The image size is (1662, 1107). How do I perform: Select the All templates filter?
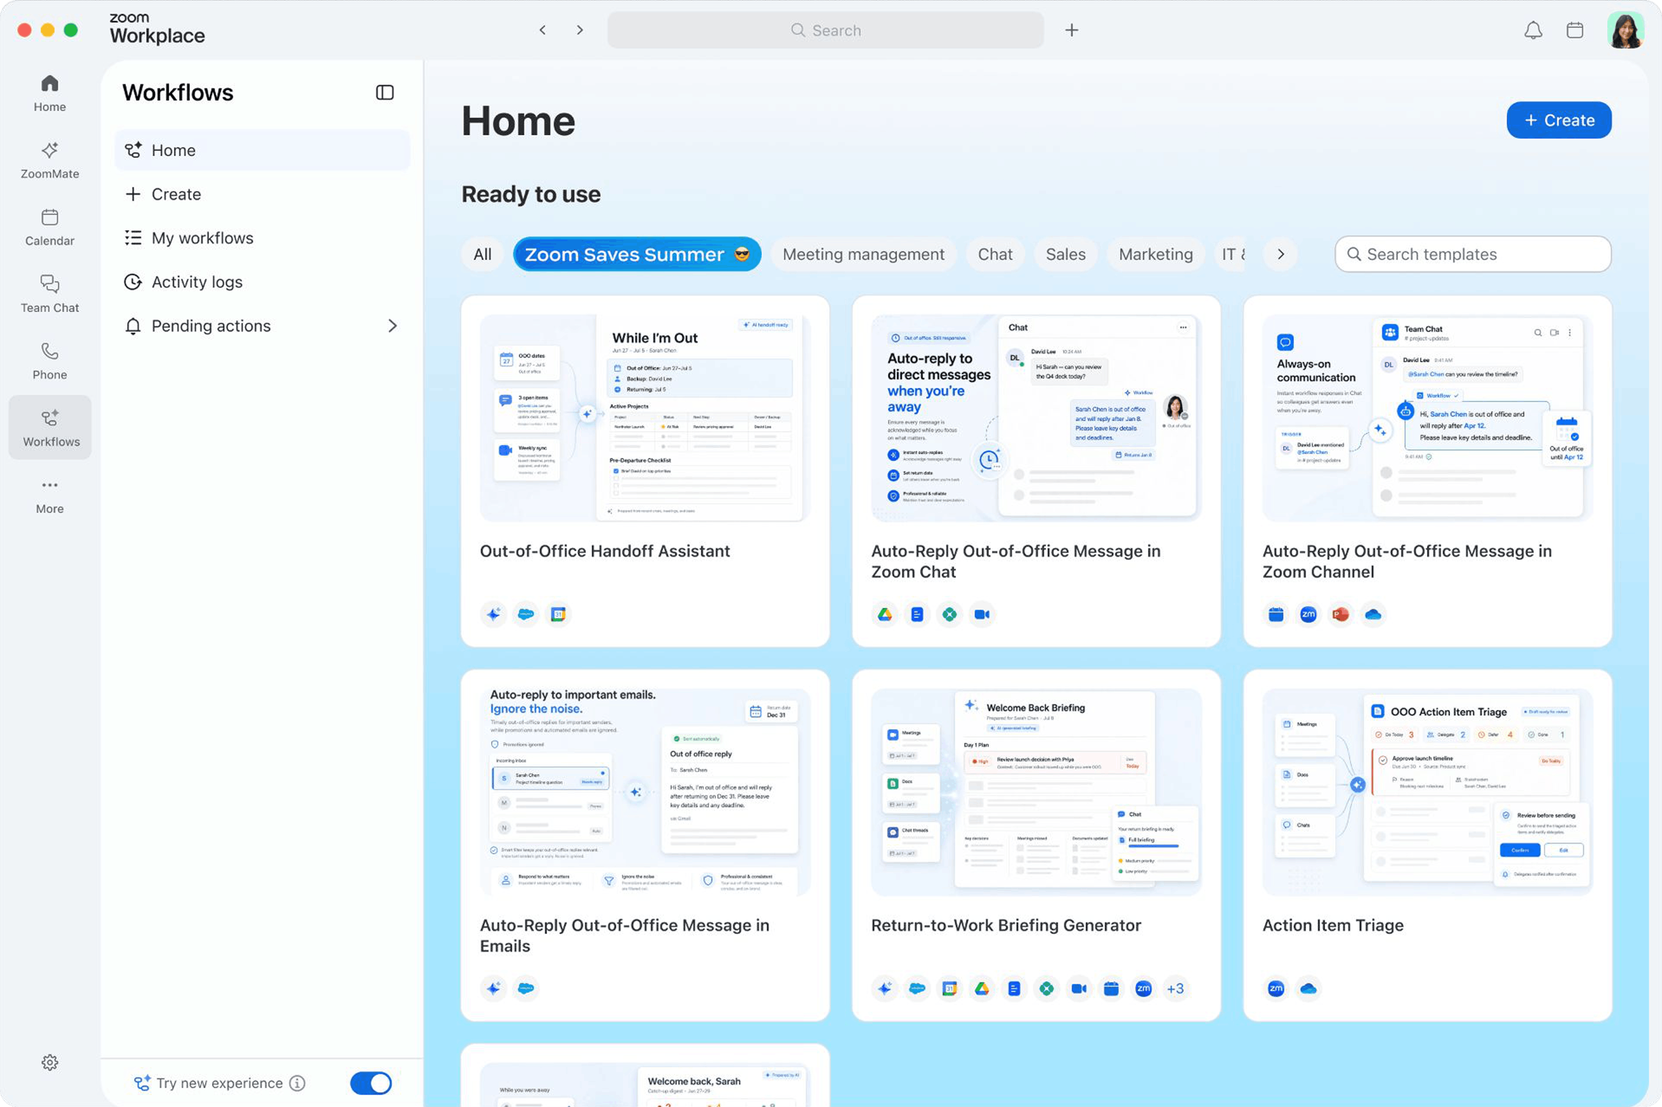[x=482, y=254]
